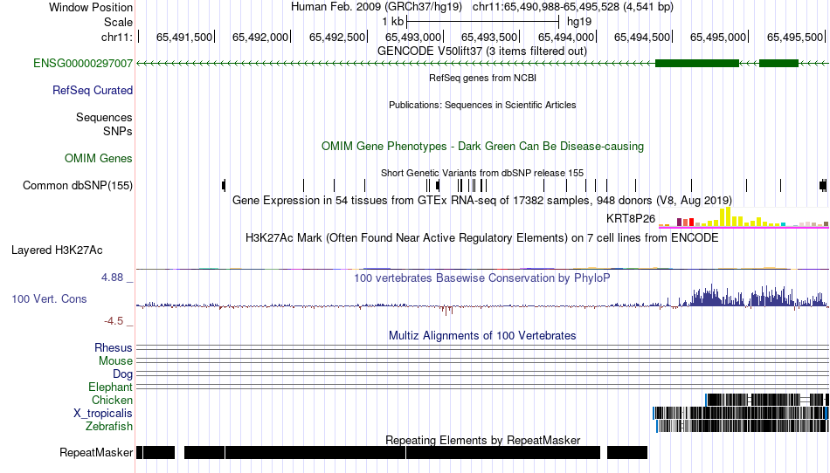Click the Elephant alignment row label
This screenshot has width=830, height=473.
111,387
